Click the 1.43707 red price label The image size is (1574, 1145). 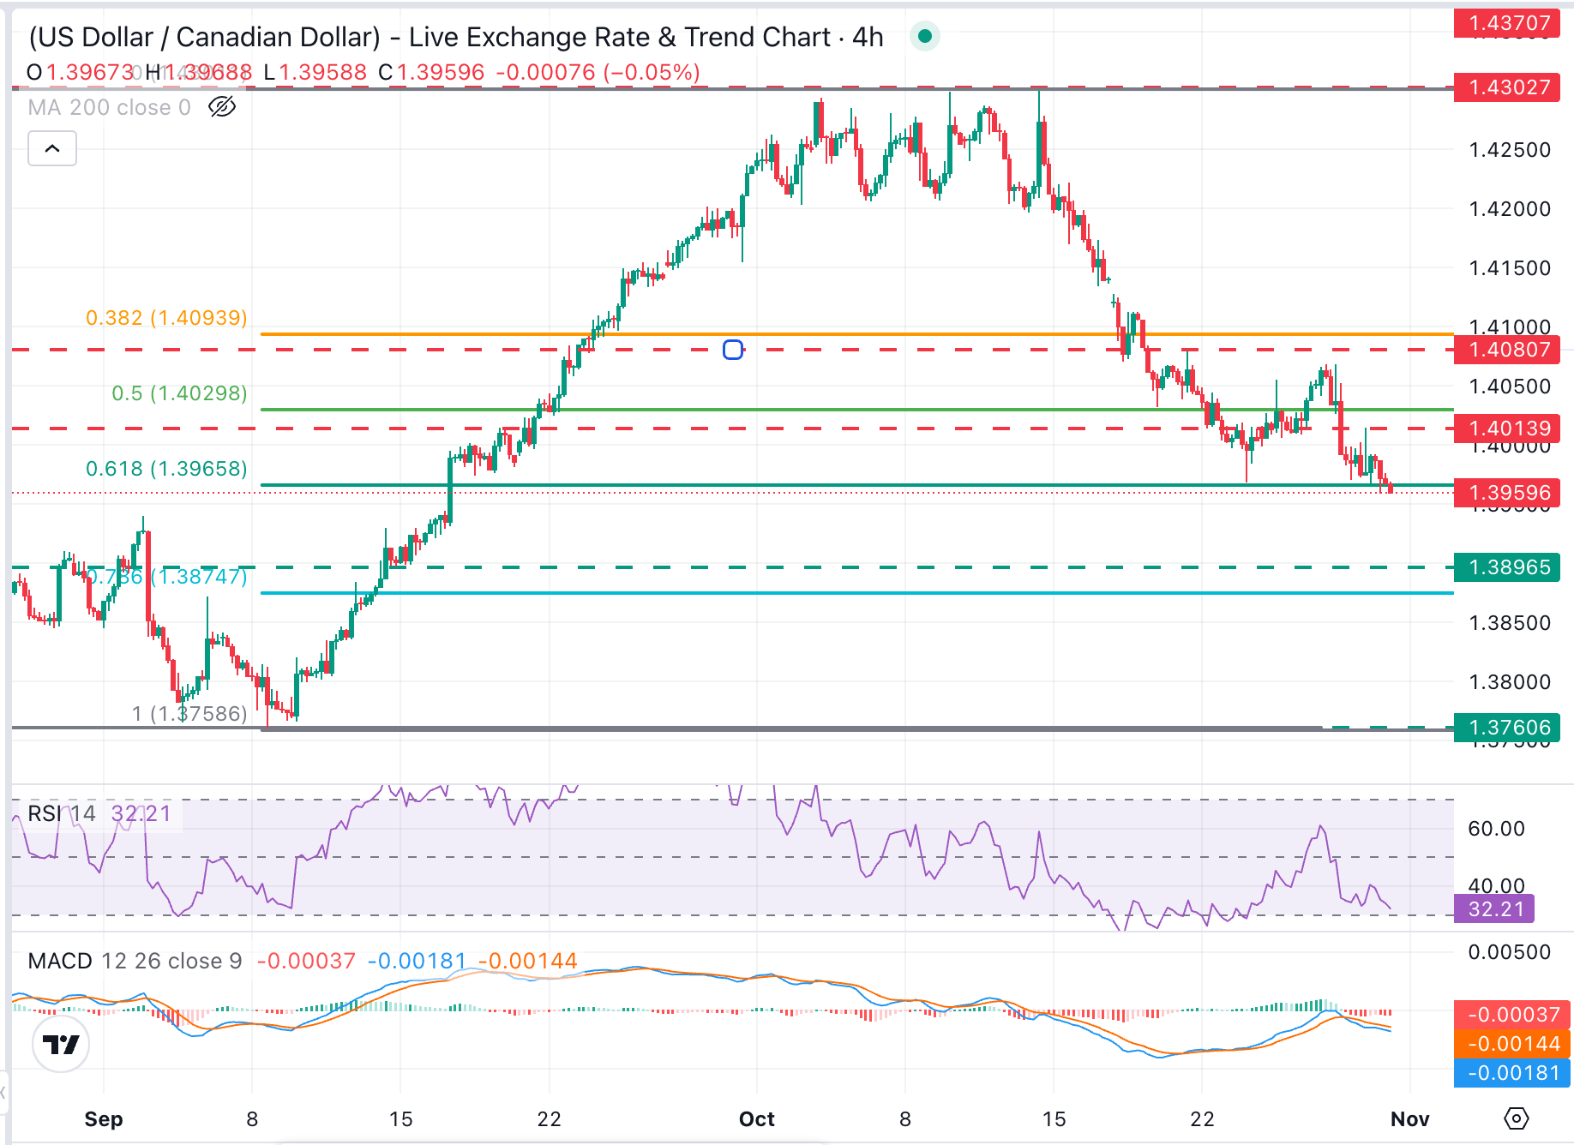point(1507,23)
